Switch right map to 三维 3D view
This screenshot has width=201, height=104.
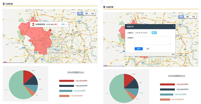193,17
